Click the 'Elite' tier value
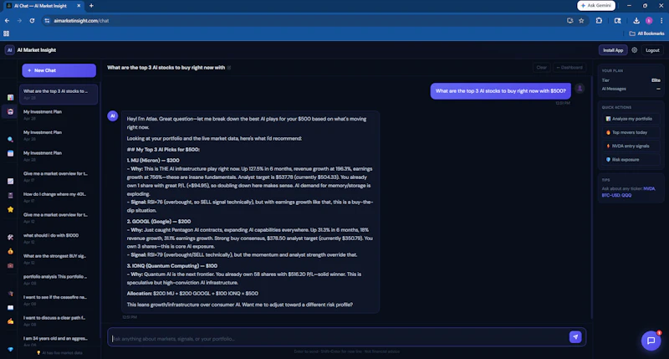 point(656,80)
